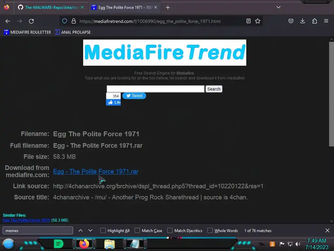The height and width of the screenshot is (251, 334).
Task: Click the Firefox taskbar icon
Action: coord(84,244)
